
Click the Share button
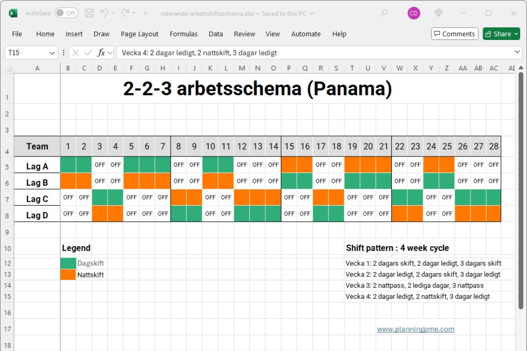point(501,34)
